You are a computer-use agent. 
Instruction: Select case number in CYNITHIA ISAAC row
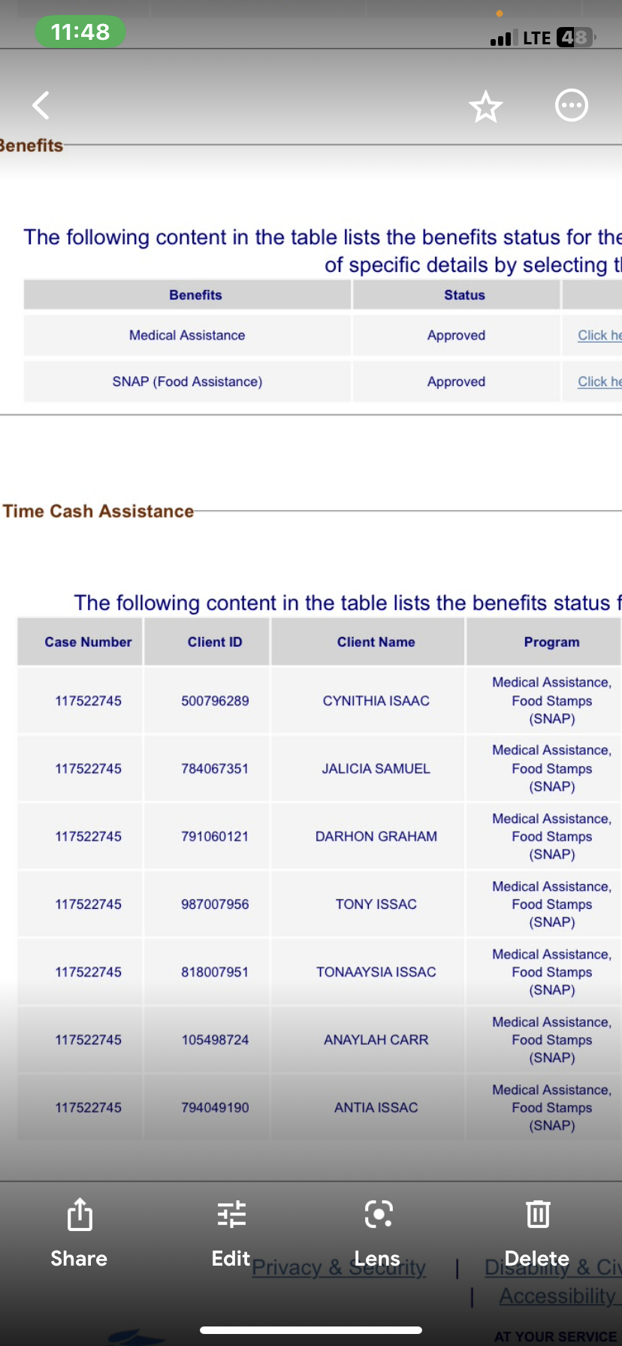(88, 701)
